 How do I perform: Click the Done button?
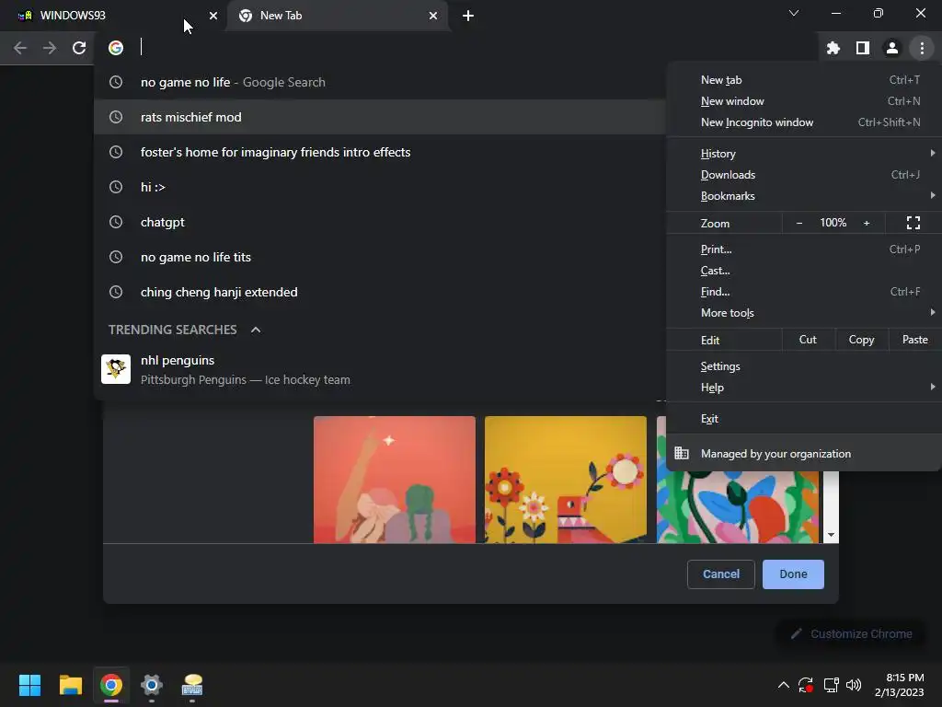[793, 574]
